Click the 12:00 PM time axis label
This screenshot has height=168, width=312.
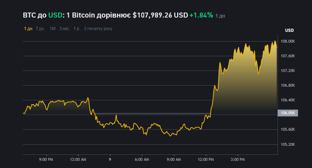(206, 159)
